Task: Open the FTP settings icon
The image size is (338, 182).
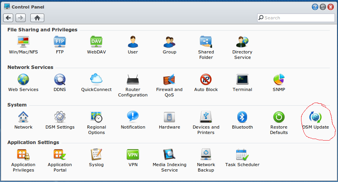Action: pyautogui.click(x=60, y=41)
